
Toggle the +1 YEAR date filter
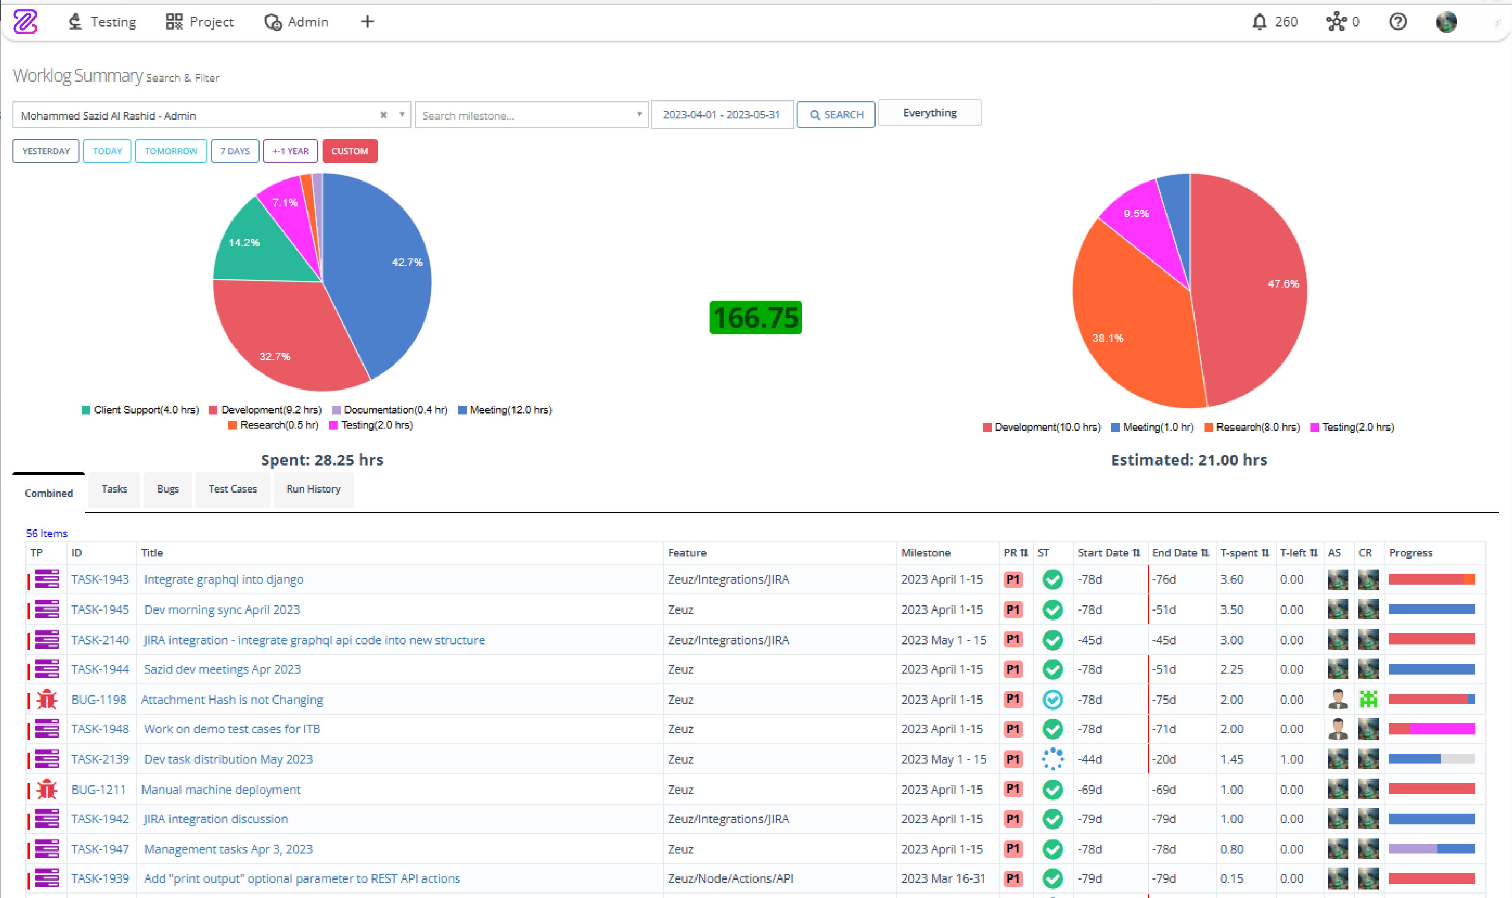point(290,150)
